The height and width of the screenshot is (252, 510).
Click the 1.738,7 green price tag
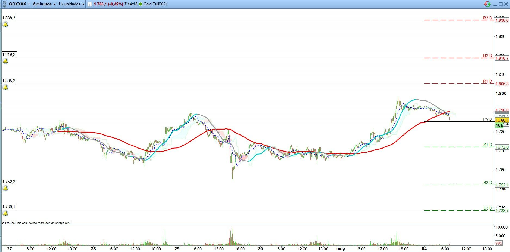click(502, 211)
